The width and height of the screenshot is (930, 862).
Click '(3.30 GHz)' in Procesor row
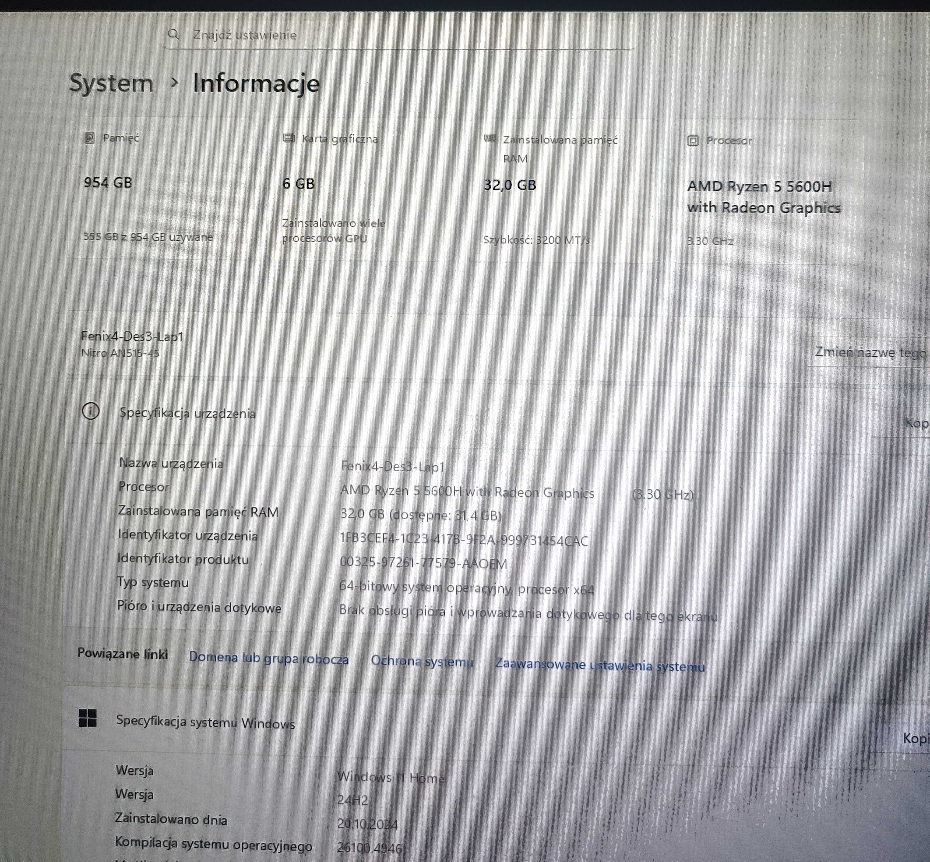click(663, 495)
